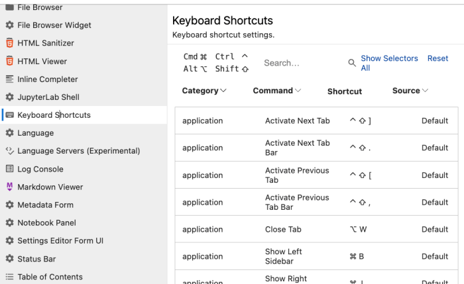464x284 pixels.
Task: Click the HTML Sanitizer HTML5 icon
Action: [x=9, y=43]
